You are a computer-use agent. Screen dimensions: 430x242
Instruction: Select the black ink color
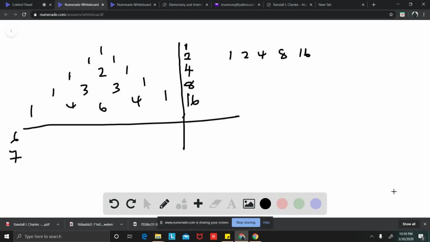265,204
